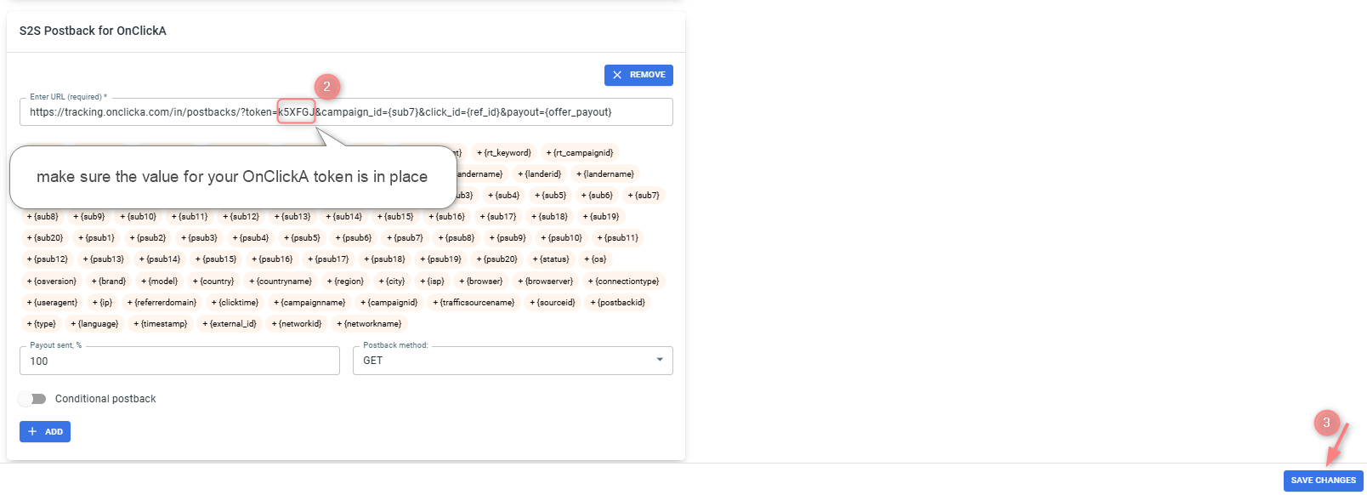Add the {rt_campaignid} token chip

pyautogui.click(x=580, y=153)
